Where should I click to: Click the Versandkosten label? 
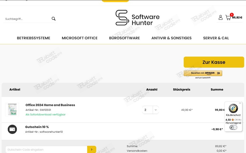tap(137, 151)
